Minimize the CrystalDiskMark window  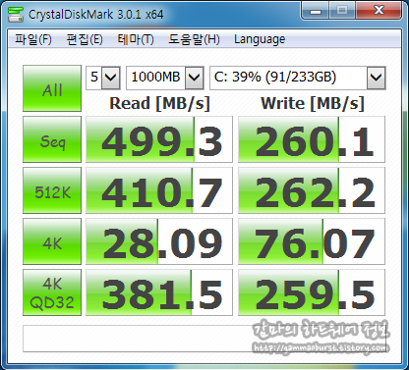click(x=316, y=11)
